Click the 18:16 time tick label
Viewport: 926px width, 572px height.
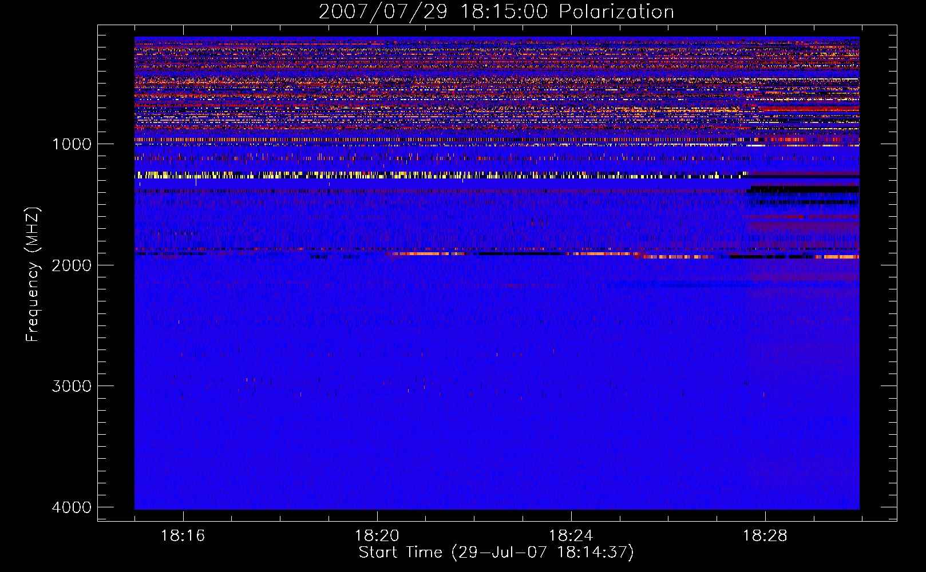click(183, 536)
